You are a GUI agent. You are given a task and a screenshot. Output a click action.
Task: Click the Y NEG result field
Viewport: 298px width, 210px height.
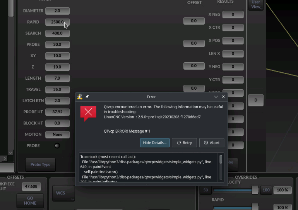[x=233, y=67]
